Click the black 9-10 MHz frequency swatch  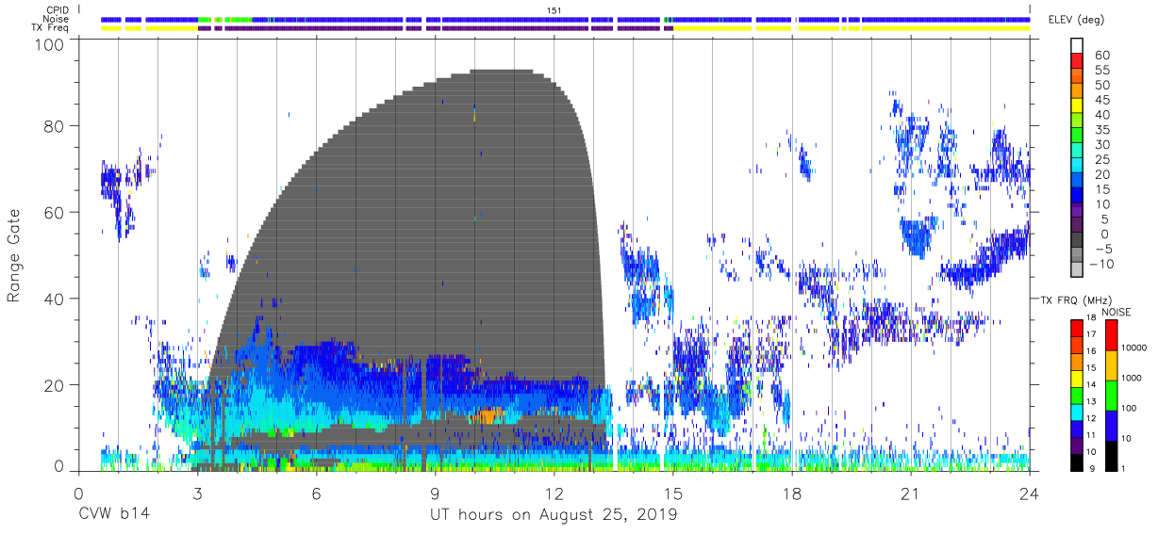click(1078, 461)
